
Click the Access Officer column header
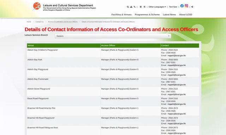(130, 45)
